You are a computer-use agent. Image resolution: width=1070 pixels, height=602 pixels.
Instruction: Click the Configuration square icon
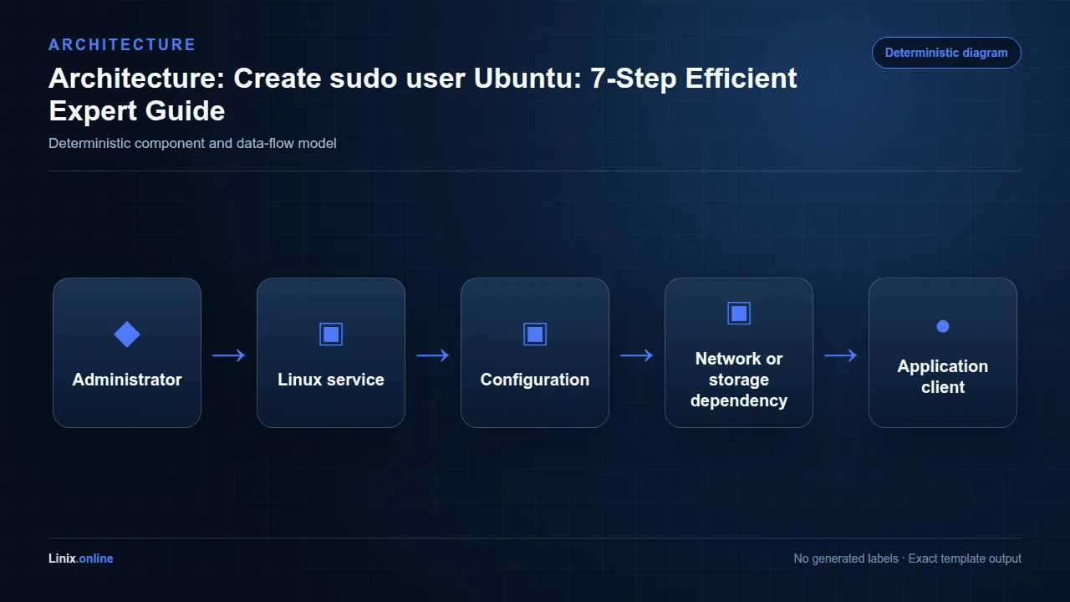(535, 334)
